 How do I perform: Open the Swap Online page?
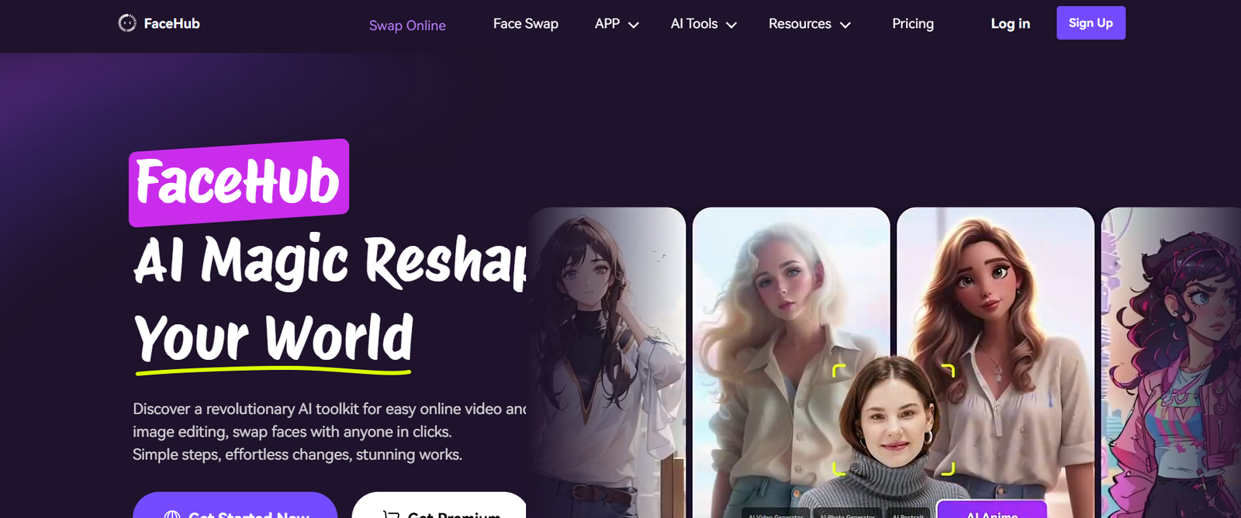(407, 26)
